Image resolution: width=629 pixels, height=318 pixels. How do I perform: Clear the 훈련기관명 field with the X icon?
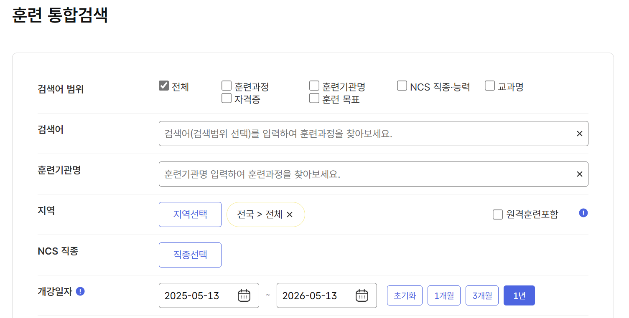pyautogui.click(x=579, y=174)
